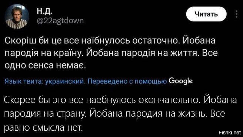Click the 'Переведено с помощью' text

pyautogui.click(x=127, y=81)
